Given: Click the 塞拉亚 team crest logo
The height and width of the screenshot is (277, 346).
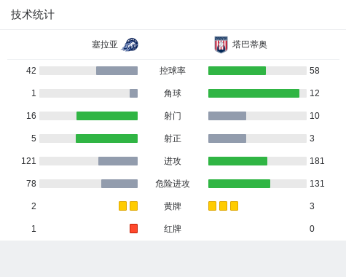Looking at the screenshot, I should [x=130, y=44].
